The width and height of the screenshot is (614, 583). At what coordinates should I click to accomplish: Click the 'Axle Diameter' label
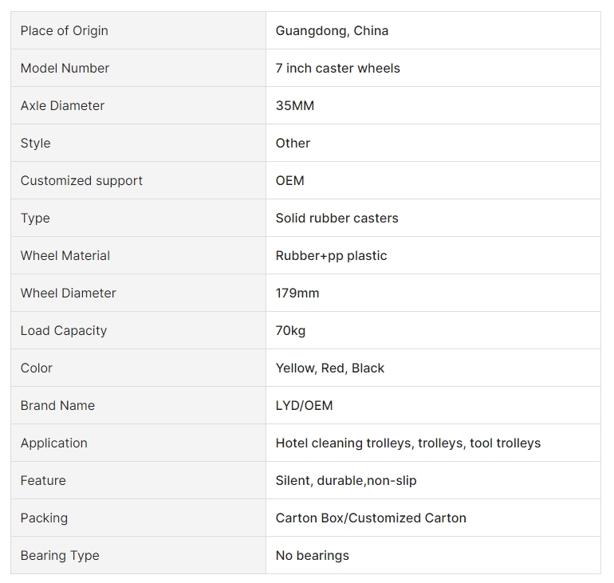(63, 106)
